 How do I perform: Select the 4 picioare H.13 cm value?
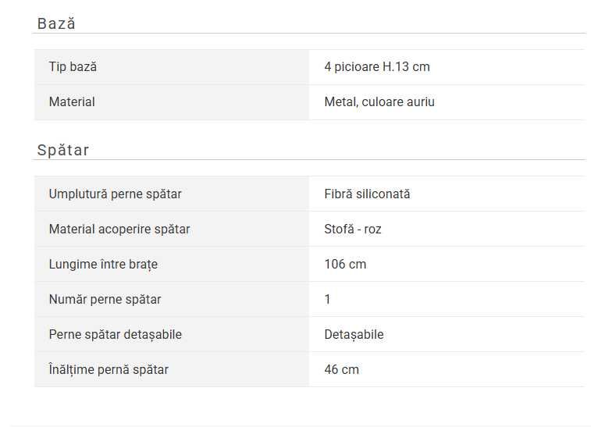click(377, 67)
